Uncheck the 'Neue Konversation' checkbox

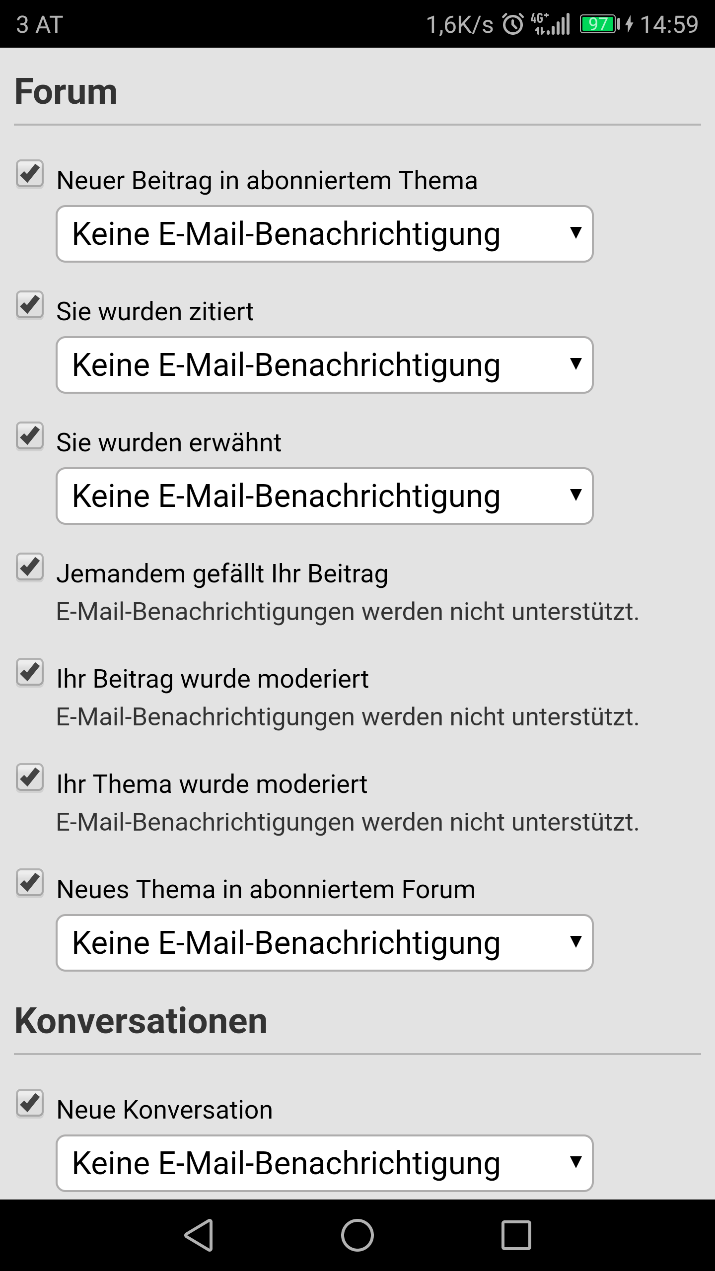[x=30, y=1103]
